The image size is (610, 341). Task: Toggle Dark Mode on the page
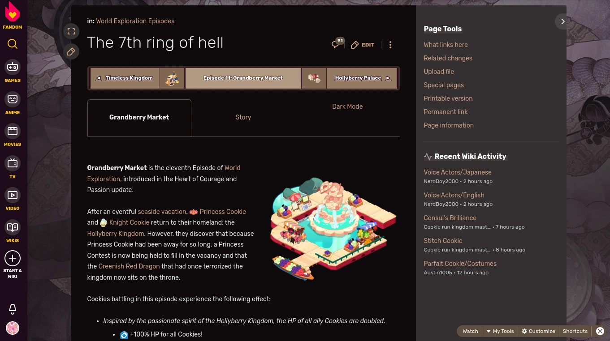click(x=347, y=107)
